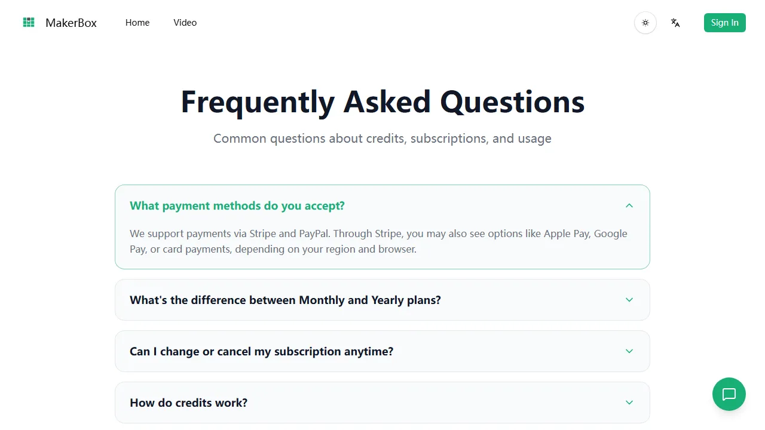The height and width of the screenshot is (430, 765).
Task: Click the credits and subscriptions subtitle
Action: pyautogui.click(x=382, y=139)
